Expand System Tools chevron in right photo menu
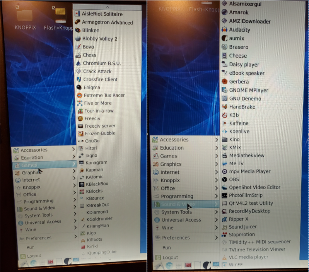Screen dimensions: 309x272 217,212
